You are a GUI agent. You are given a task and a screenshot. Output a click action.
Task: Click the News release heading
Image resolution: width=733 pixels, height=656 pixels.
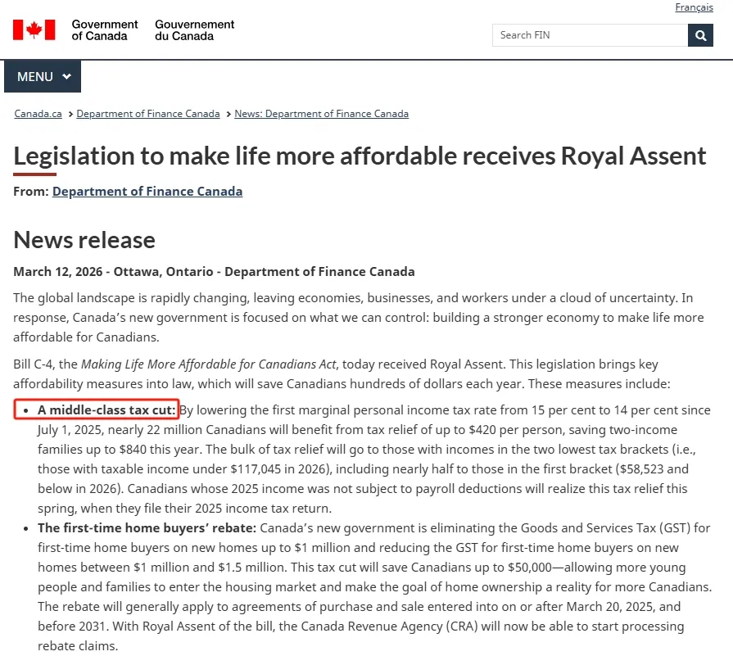(x=84, y=240)
